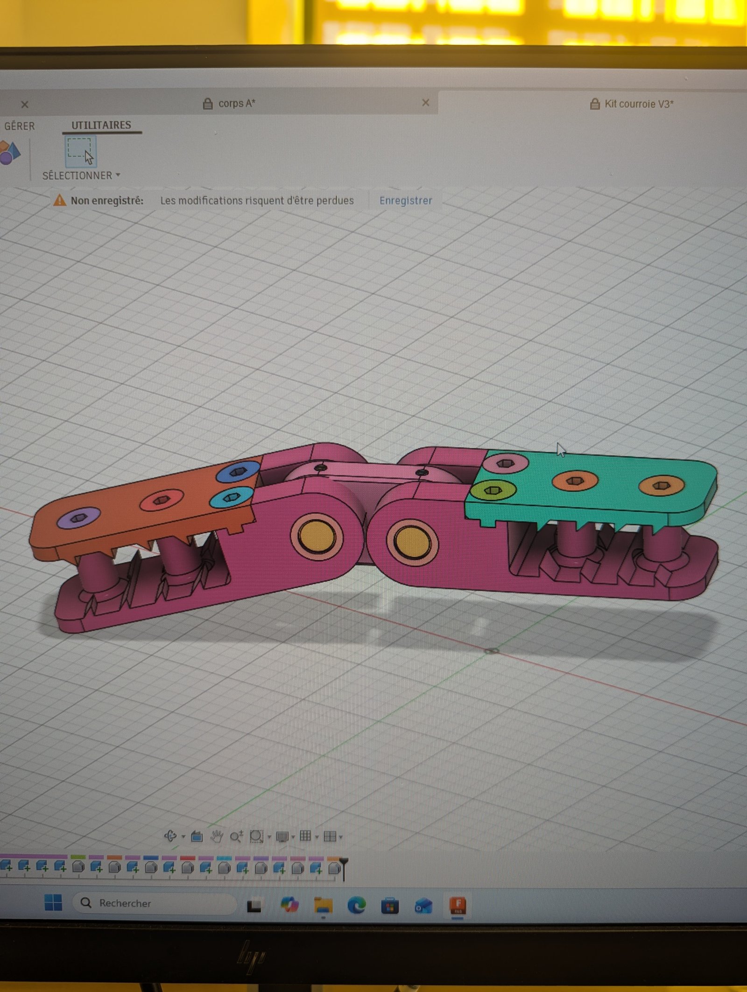Click the Non enregistré warning icon

(x=60, y=200)
